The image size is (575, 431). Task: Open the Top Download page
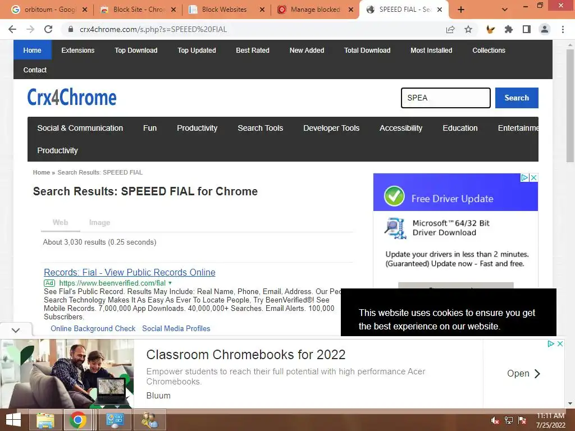(x=136, y=50)
